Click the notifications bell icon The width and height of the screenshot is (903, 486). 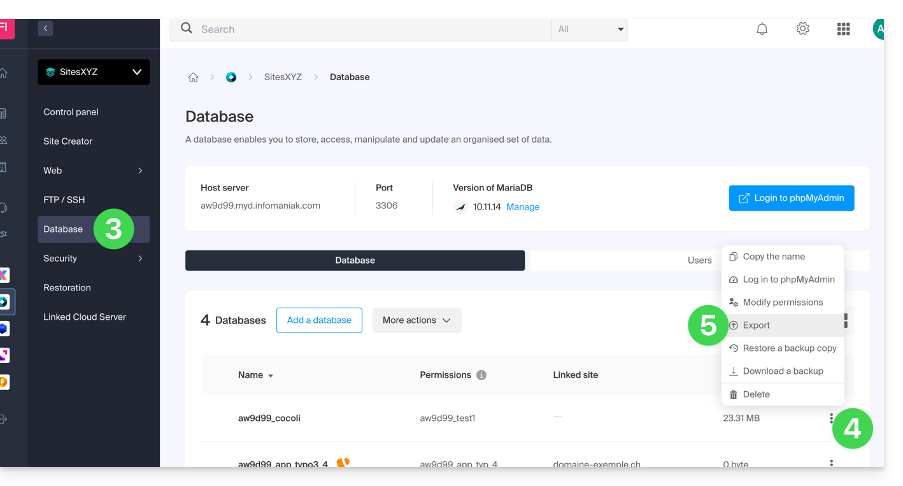(x=762, y=29)
